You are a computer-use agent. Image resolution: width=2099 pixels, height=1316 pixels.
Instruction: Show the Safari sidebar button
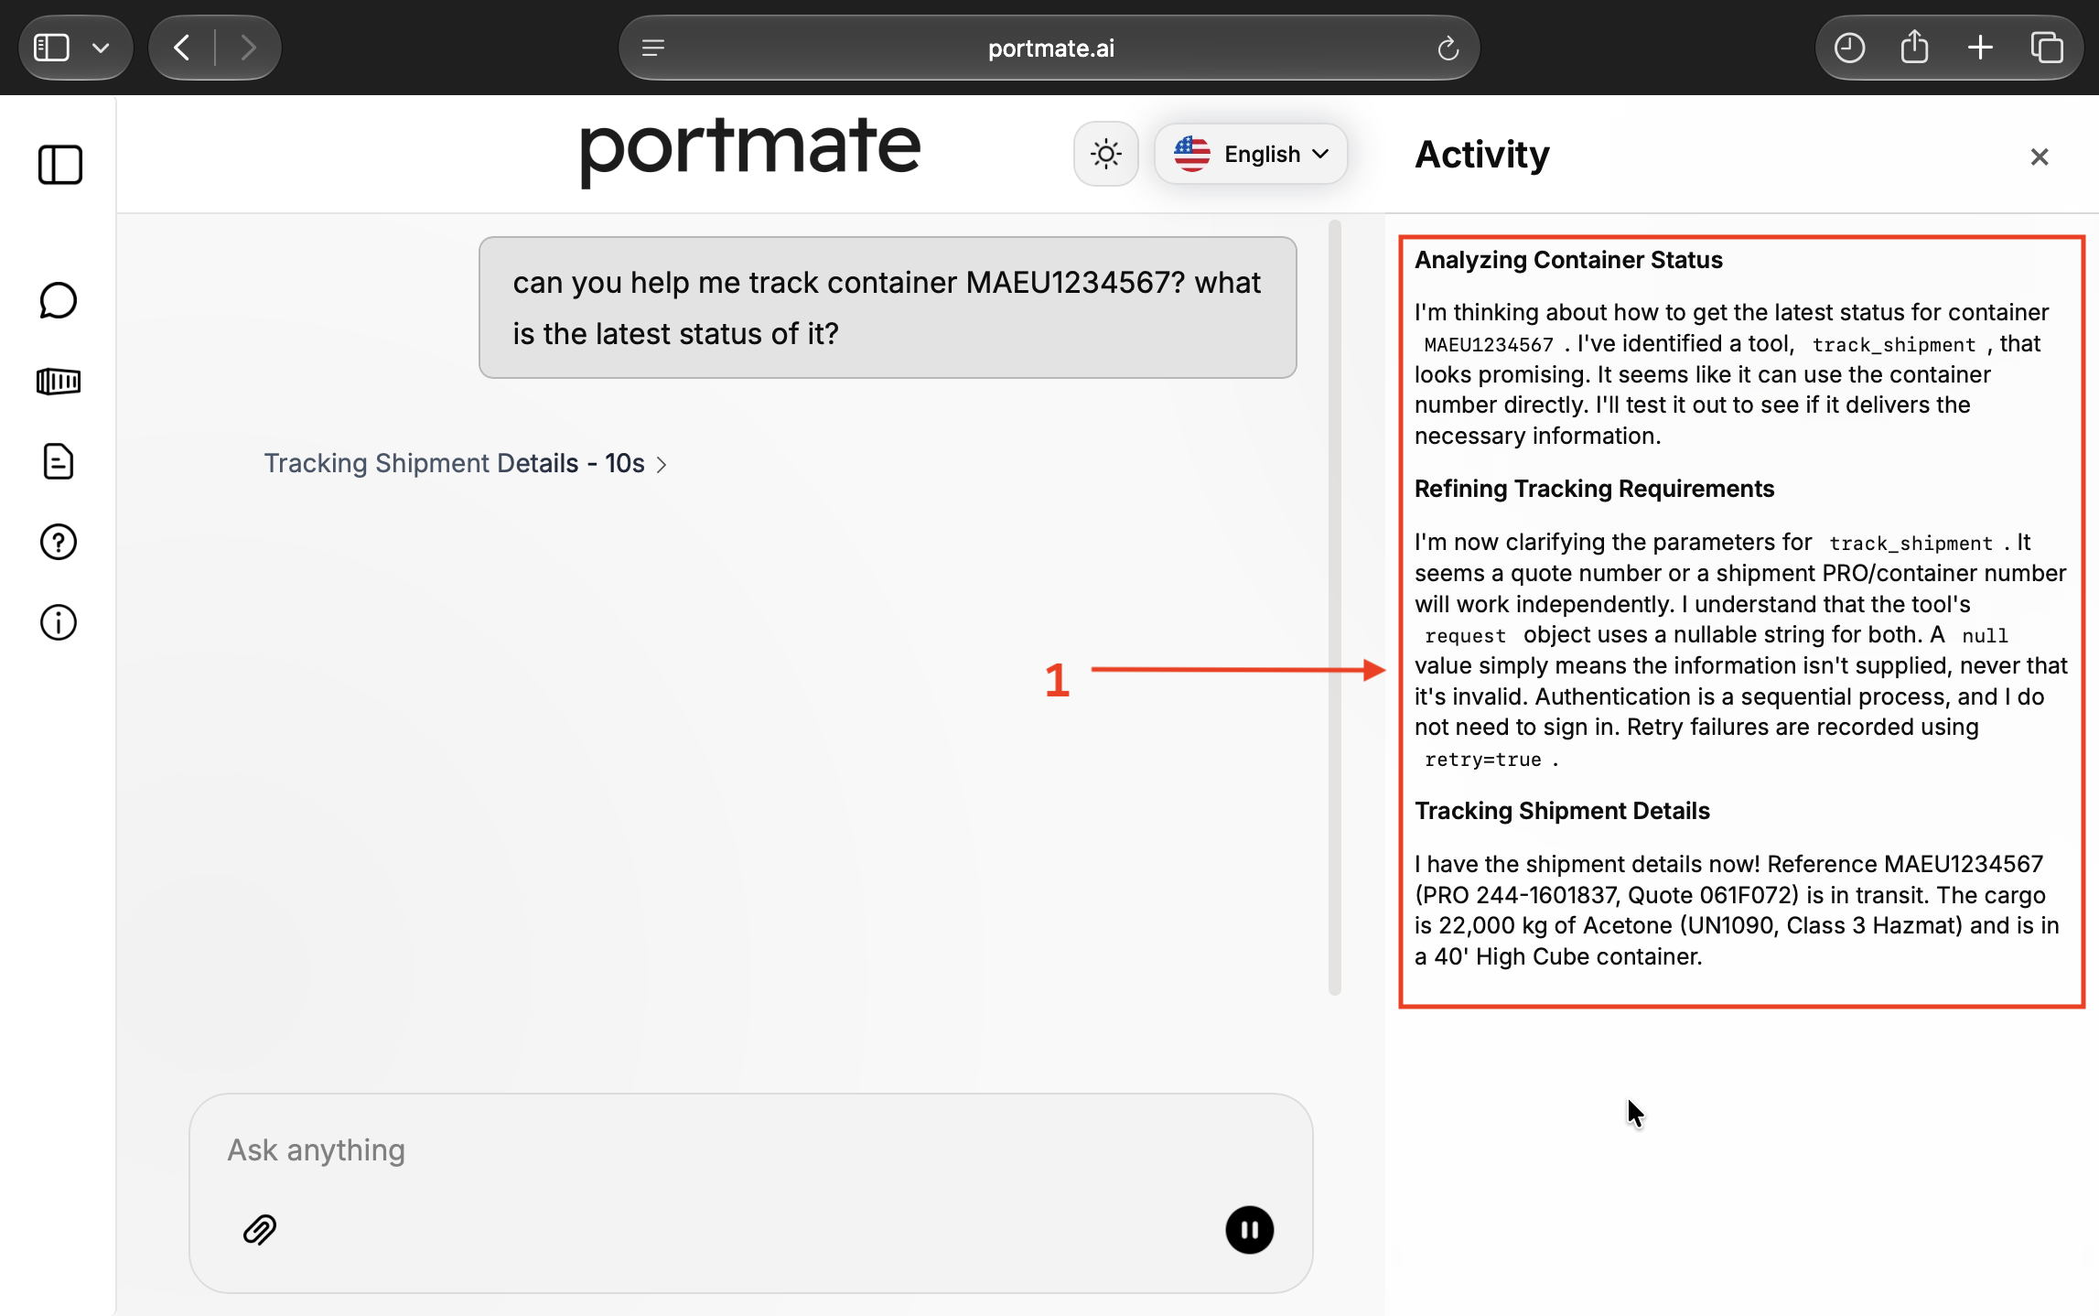click(x=51, y=48)
